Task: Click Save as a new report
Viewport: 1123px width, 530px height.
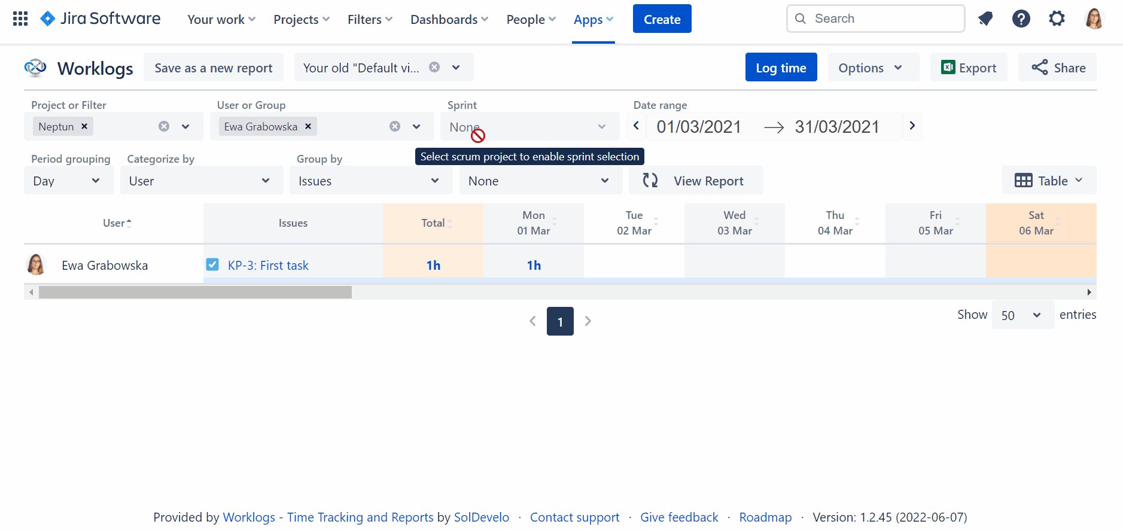Action: point(214,67)
